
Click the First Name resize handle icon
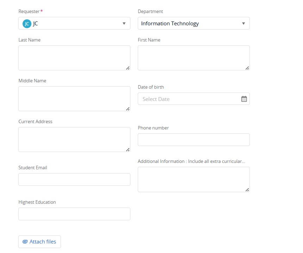coord(247,68)
